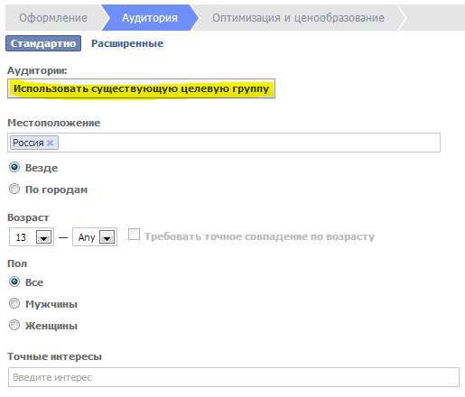Go to Оптимизация и ценообразование step
The height and width of the screenshot is (397, 465).
tap(298, 18)
